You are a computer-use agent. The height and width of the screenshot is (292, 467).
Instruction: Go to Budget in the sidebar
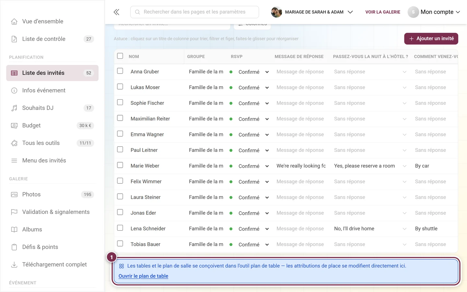pyautogui.click(x=52, y=126)
